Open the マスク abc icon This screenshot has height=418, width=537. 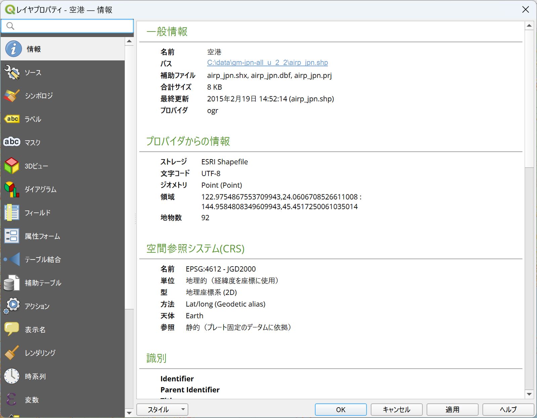pos(12,142)
